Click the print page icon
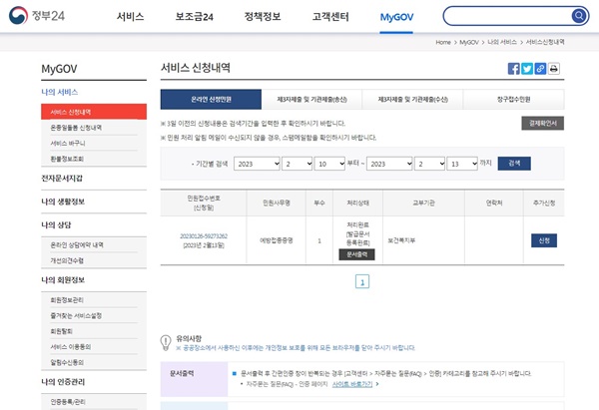Viewport: 599px width, 410px height. point(553,69)
